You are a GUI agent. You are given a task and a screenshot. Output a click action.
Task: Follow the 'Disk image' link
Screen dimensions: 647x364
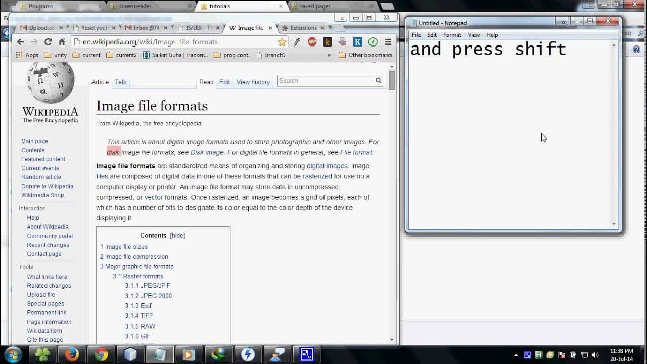tap(207, 152)
